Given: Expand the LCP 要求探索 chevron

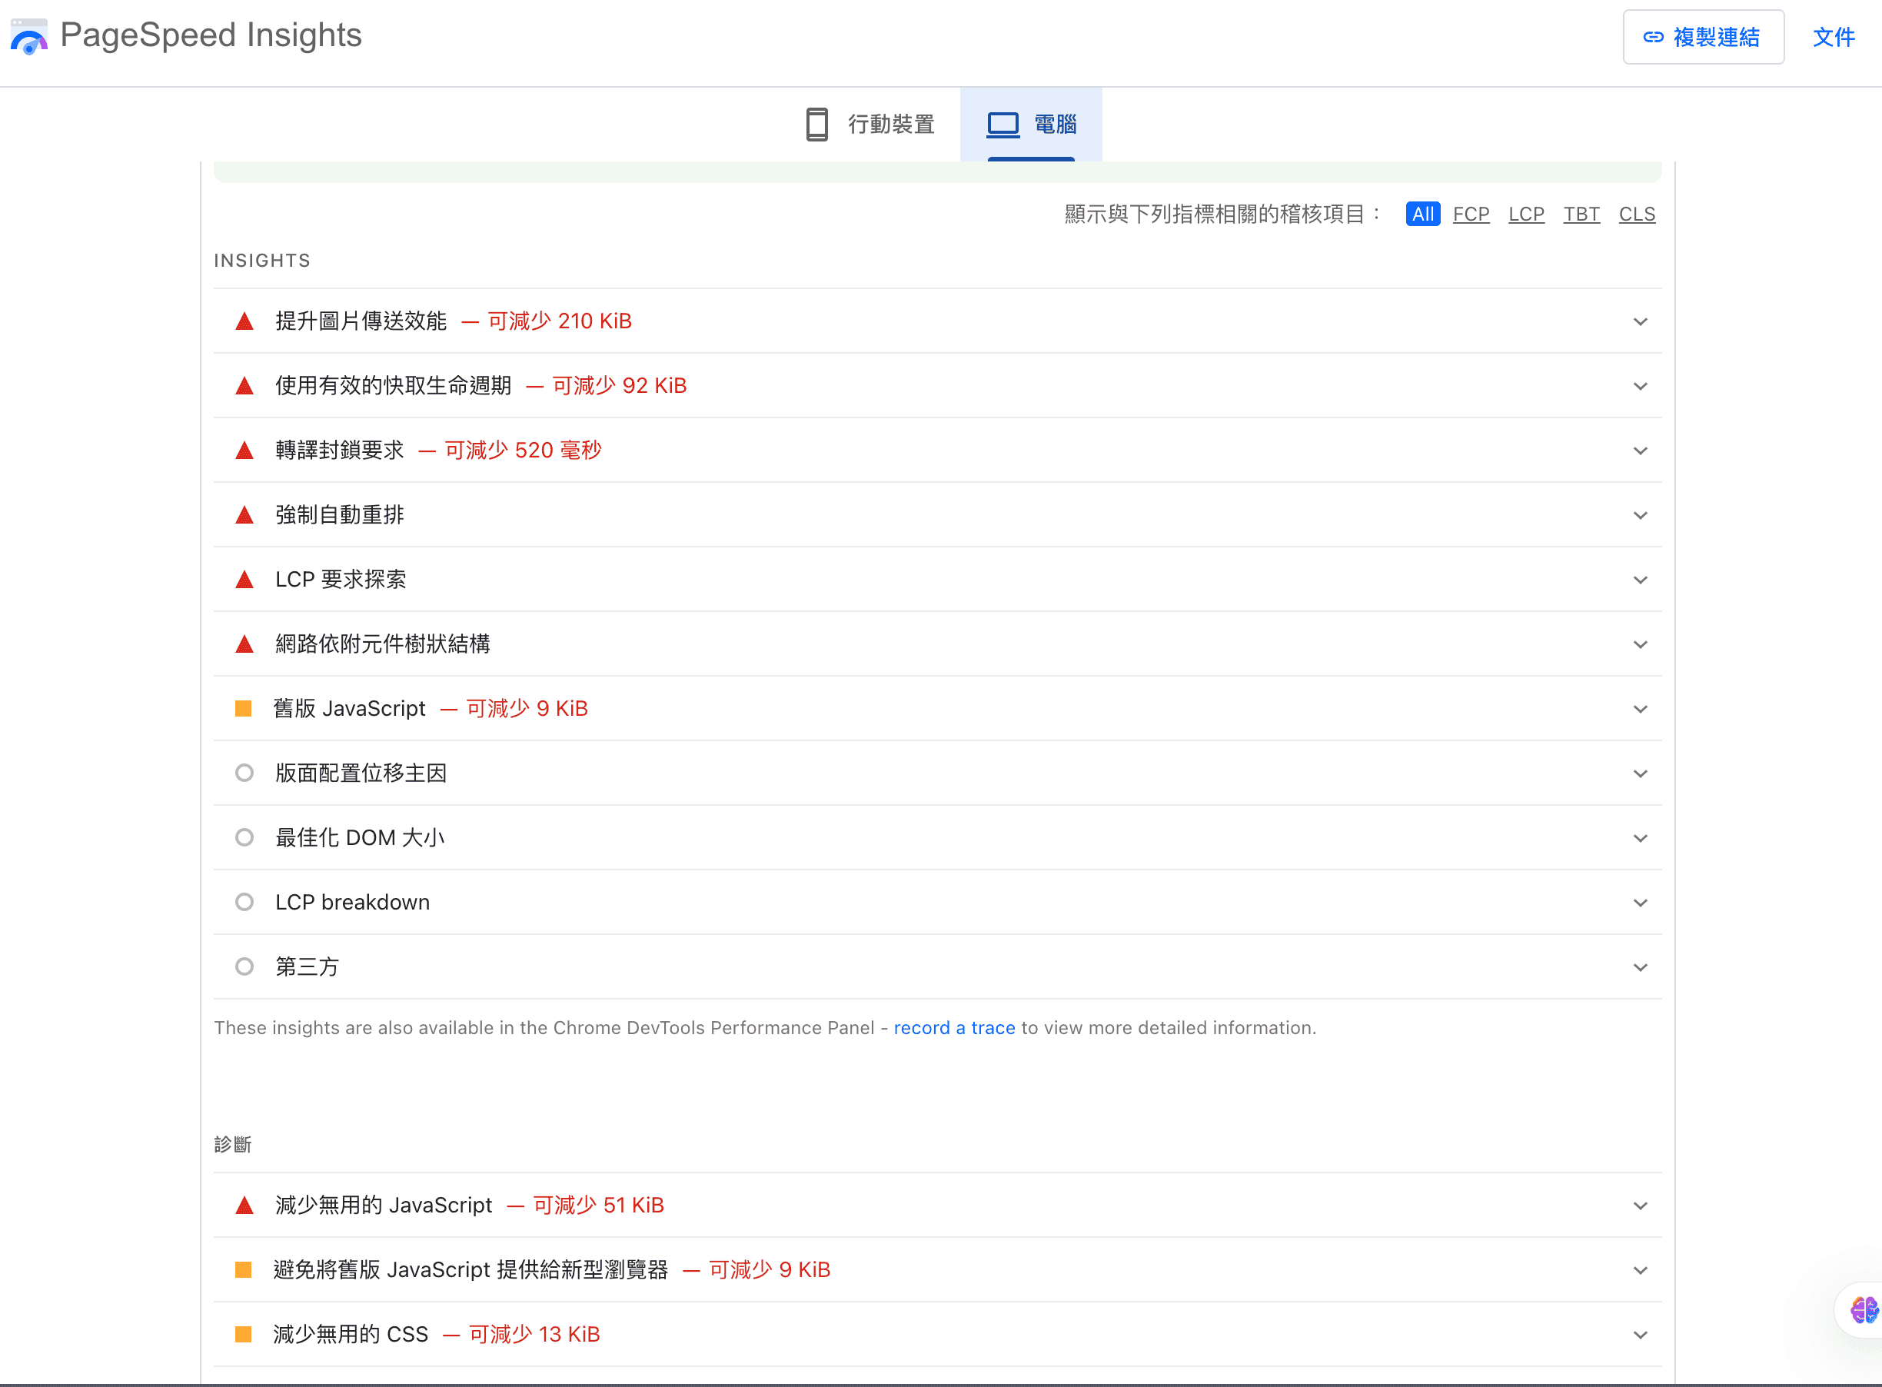Looking at the screenshot, I should (x=1641, y=580).
